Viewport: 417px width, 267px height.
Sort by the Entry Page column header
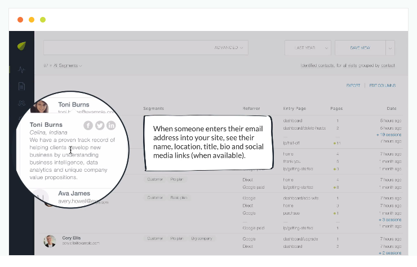294,109
